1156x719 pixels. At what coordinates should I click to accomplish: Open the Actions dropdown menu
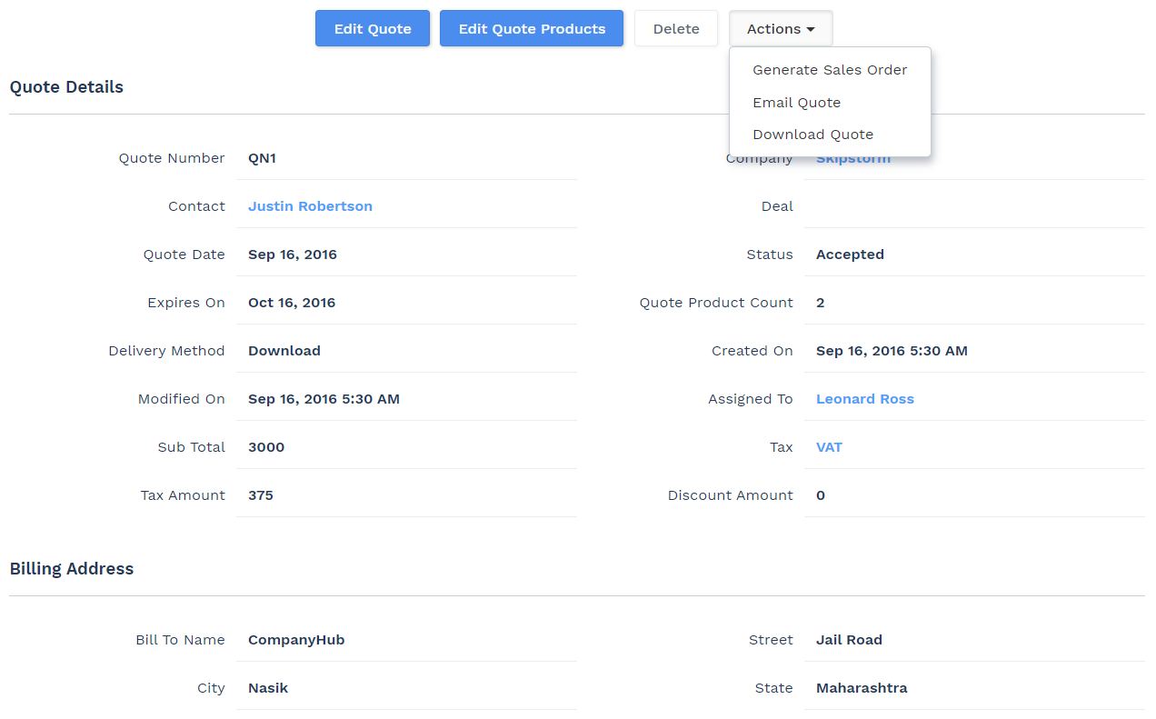click(780, 28)
